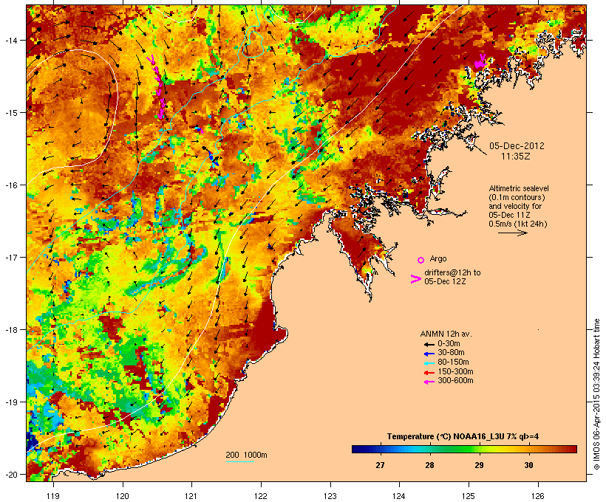Click the 30 colorbar tick label
This screenshot has width=606, height=502.
tap(528, 465)
